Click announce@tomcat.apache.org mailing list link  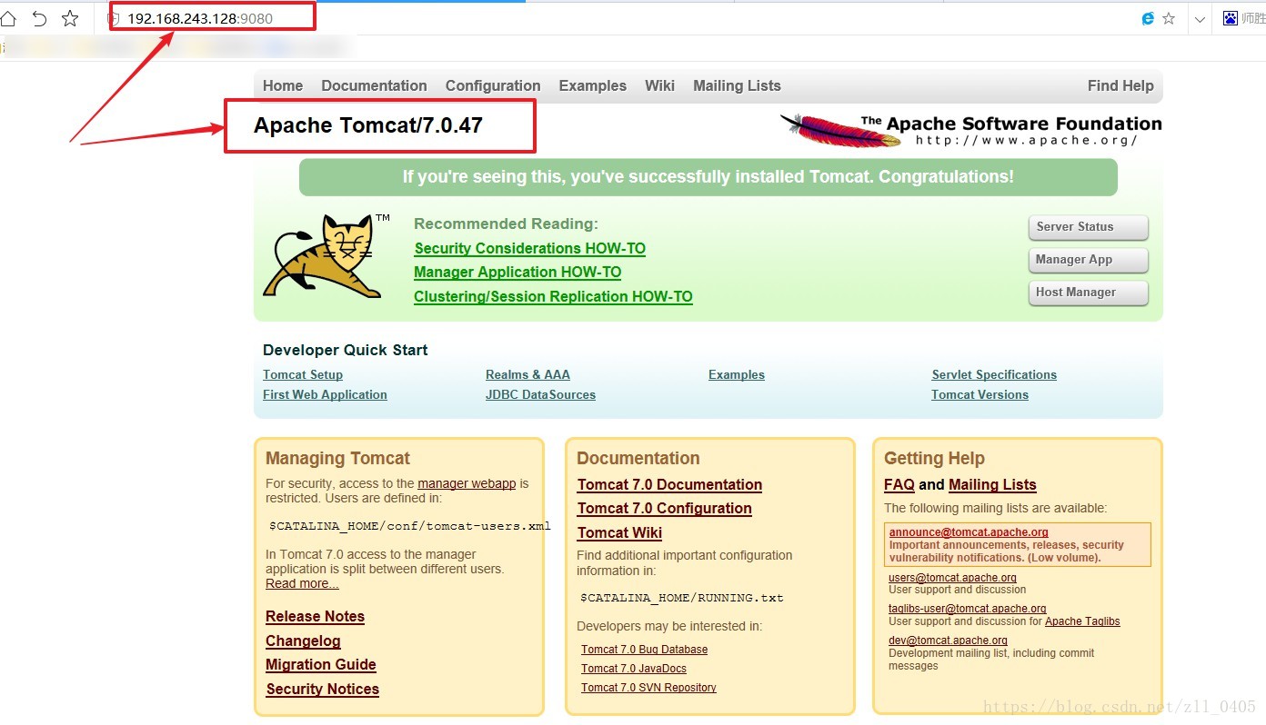(969, 531)
